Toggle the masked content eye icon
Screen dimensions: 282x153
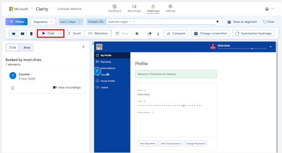tap(99, 47)
